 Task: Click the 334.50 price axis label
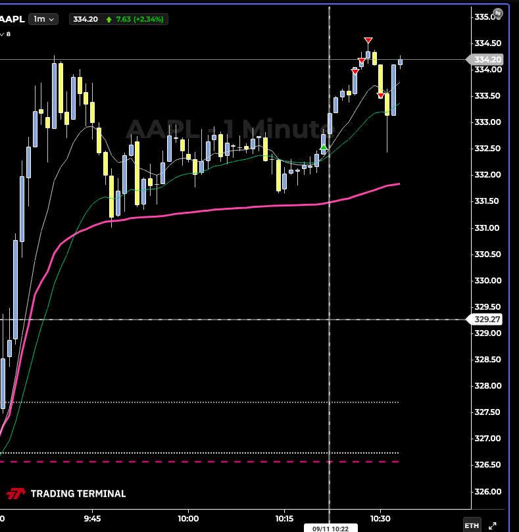click(488, 43)
